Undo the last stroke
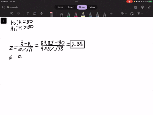 point(12,14)
